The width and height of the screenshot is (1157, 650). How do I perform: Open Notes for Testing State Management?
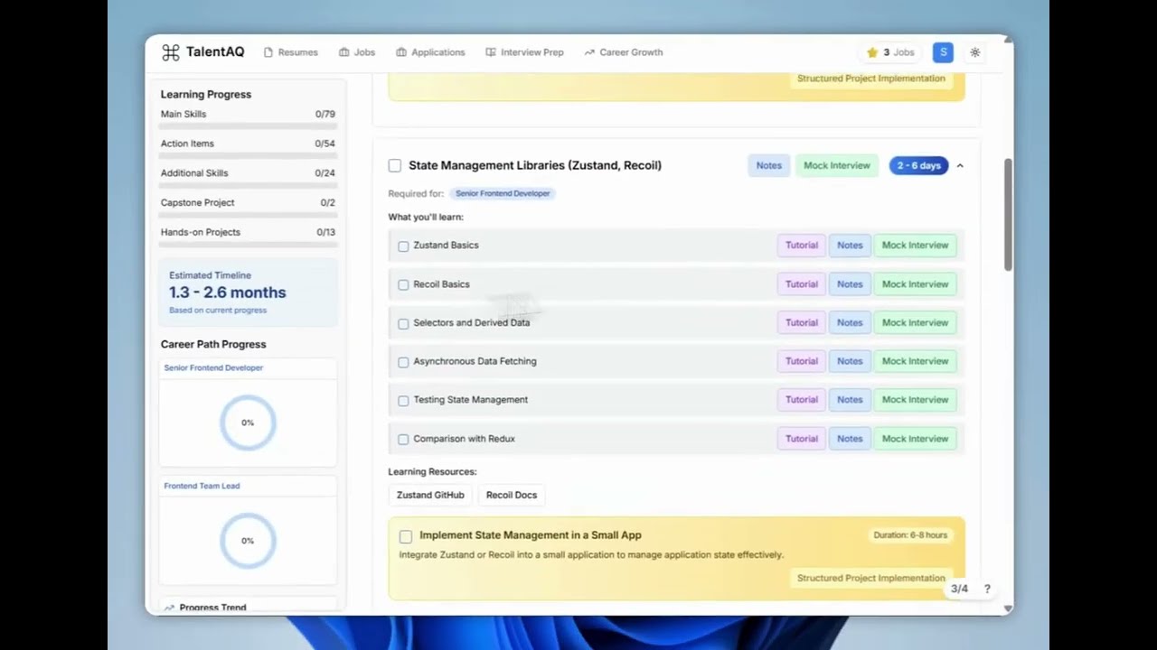click(850, 400)
